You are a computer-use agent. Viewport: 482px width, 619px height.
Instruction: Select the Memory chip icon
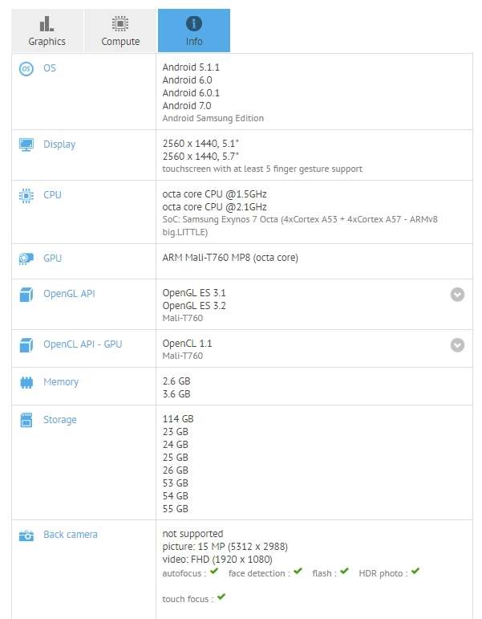point(26,382)
